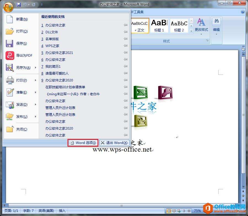
Task: Switch to Draft view icon in the status bar
Action: (189, 211)
